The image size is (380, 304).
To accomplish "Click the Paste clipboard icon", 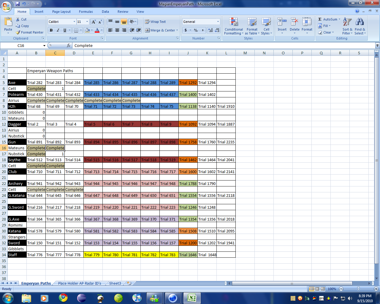I will point(8,23).
